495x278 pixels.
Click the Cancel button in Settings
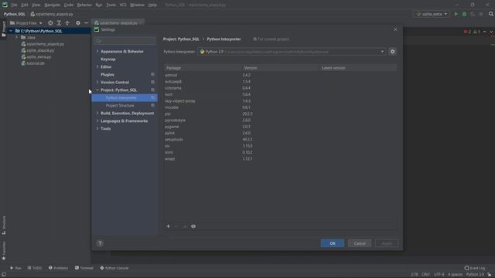click(360, 243)
